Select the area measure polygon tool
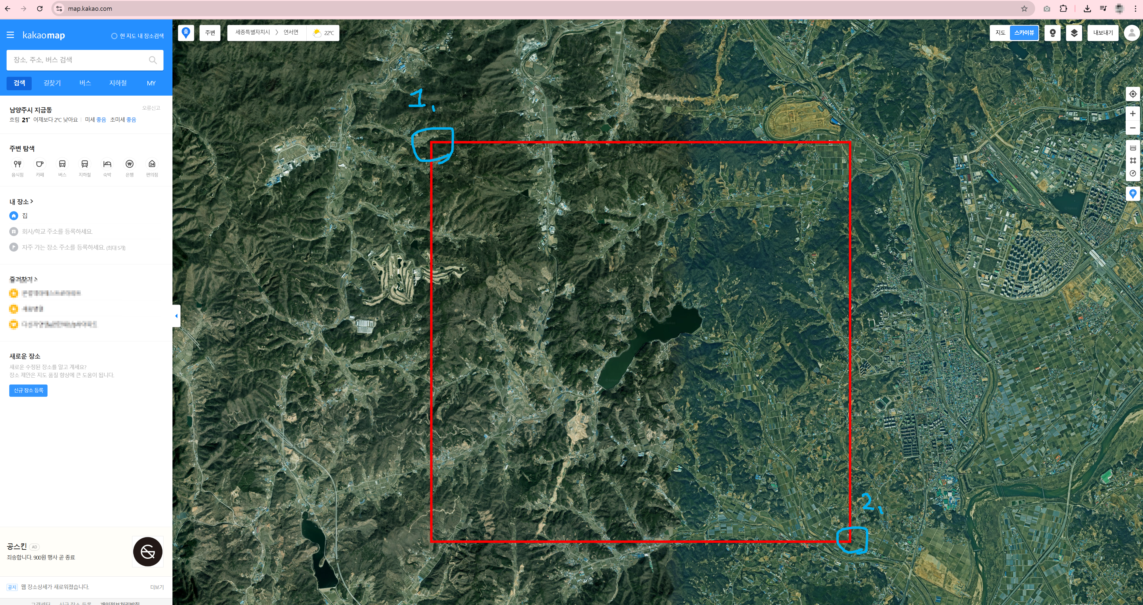Screen dimensions: 1143x605 (x=1132, y=160)
